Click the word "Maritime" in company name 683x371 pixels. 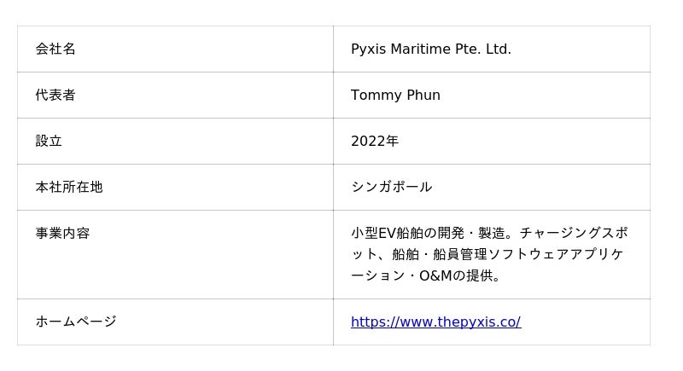[421, 49]
